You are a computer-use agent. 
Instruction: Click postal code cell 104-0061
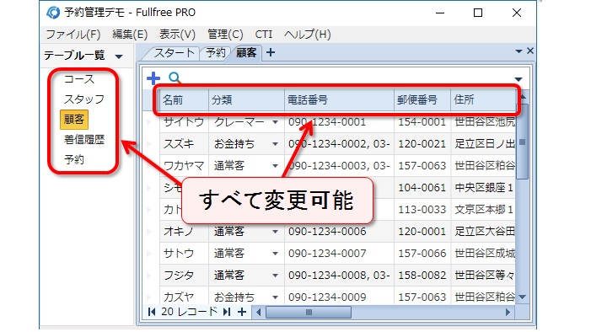(422, 188)
